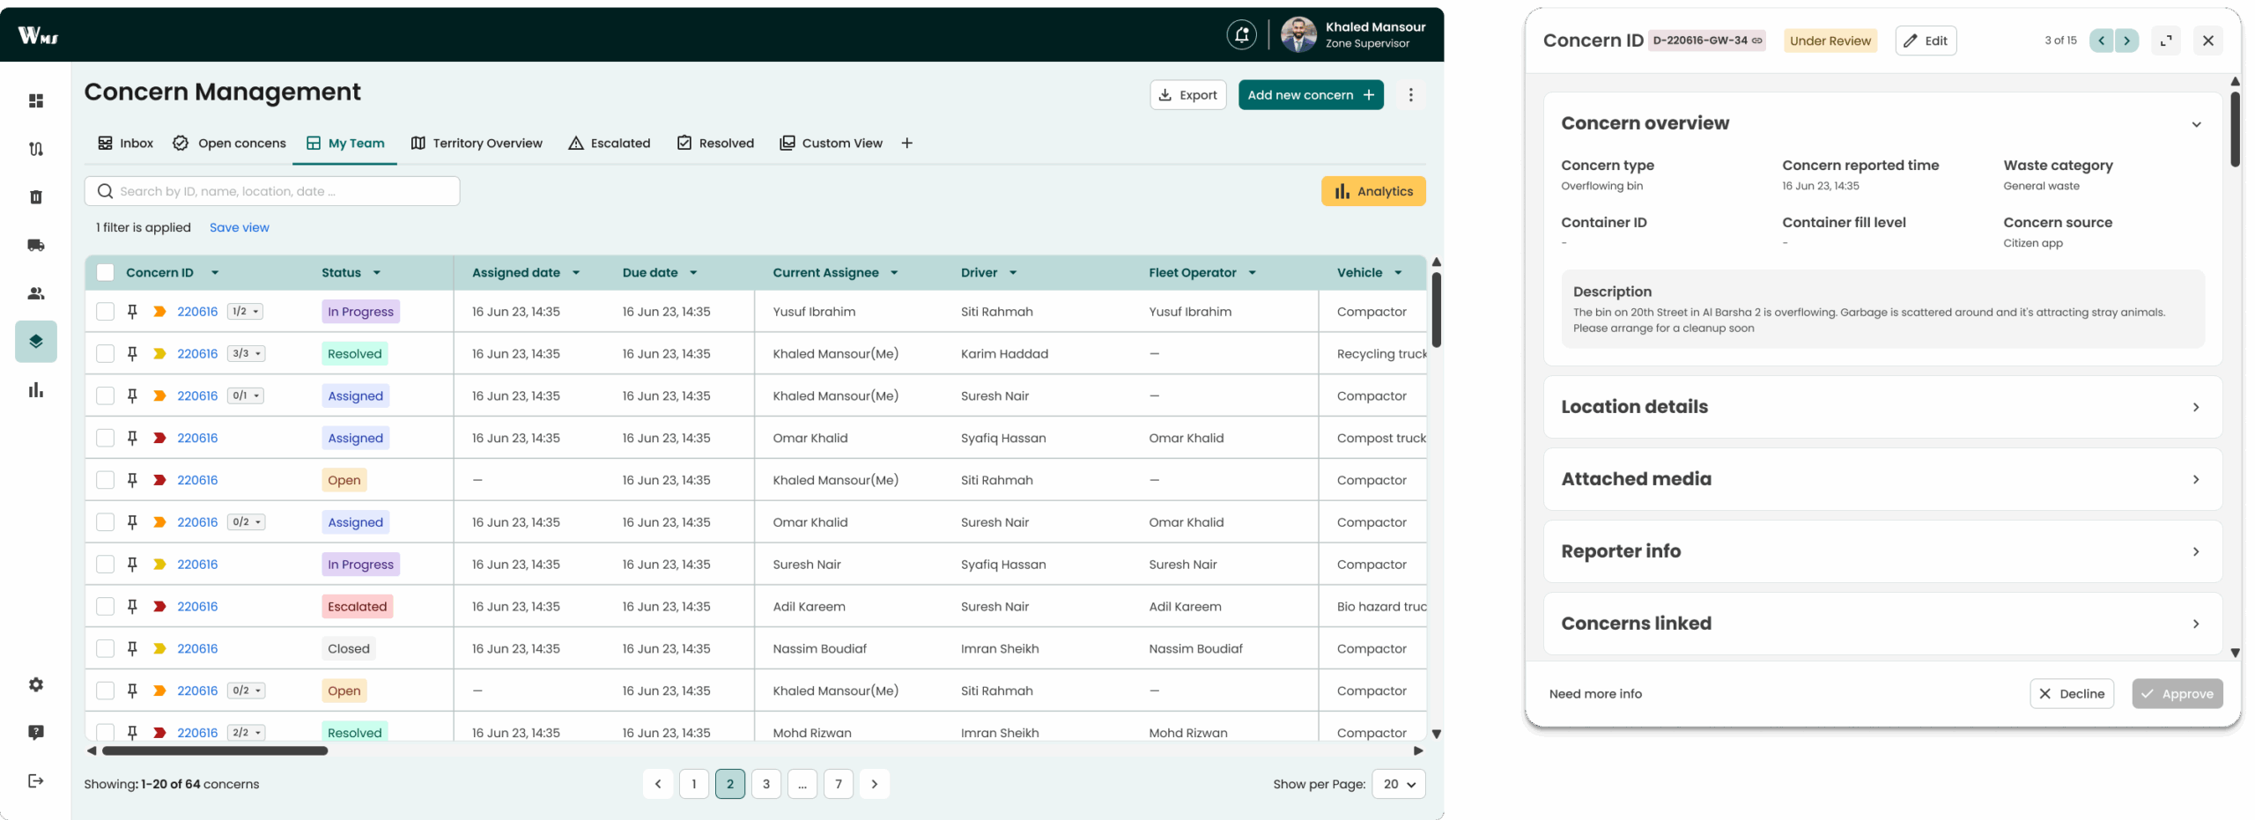This screenshot has width=2255, height=820.
Task: Switch to the Escalated tab
Action: [x=610, y=144]
